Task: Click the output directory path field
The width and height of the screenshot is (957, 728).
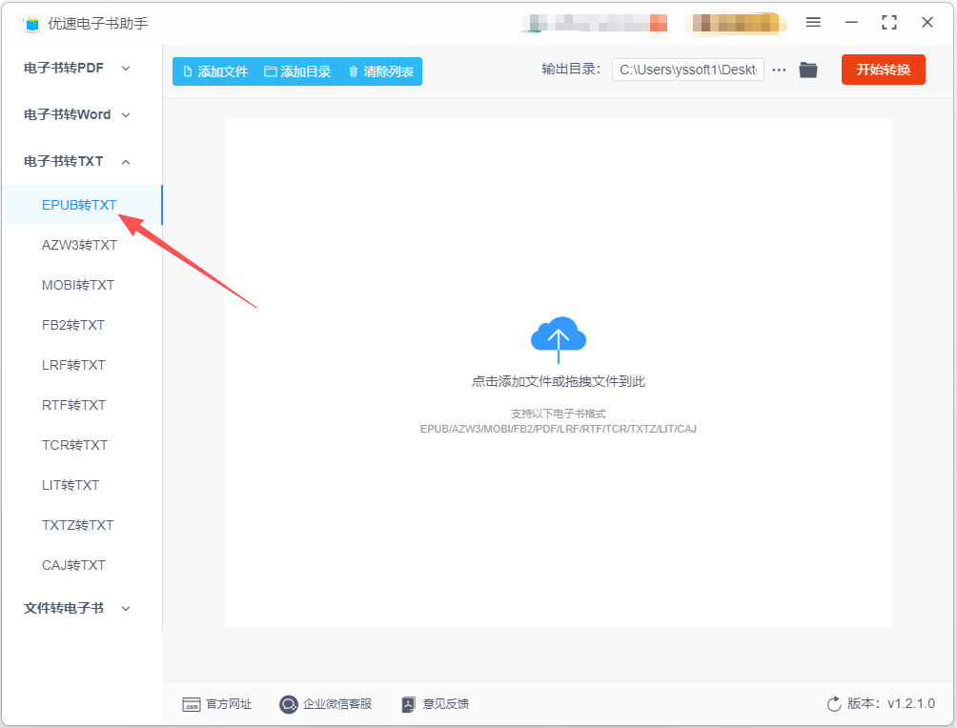Action: tap(688, 71)
